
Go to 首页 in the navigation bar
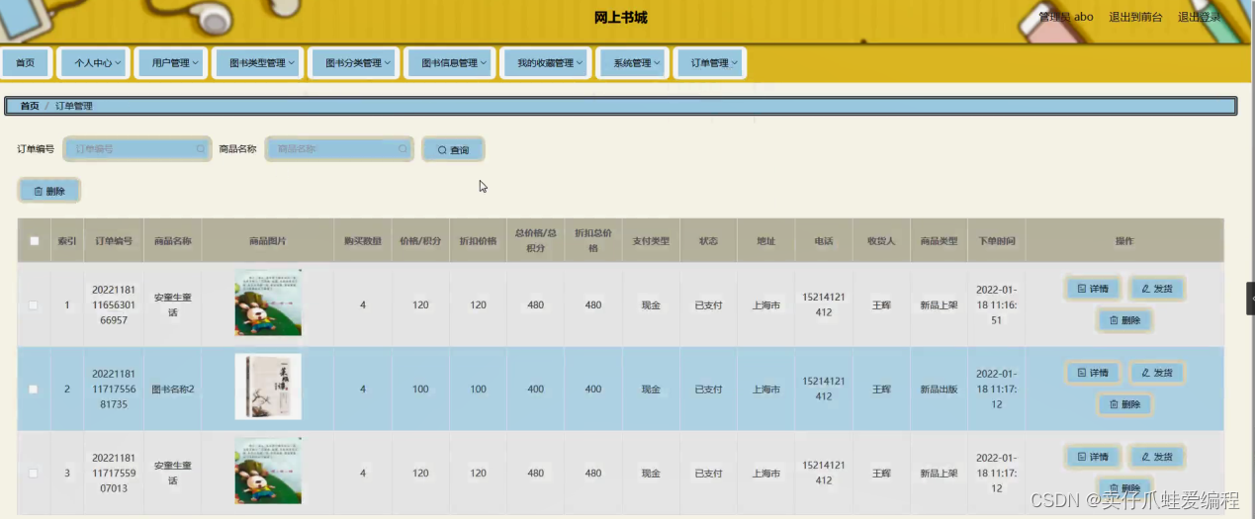point(25,62)
